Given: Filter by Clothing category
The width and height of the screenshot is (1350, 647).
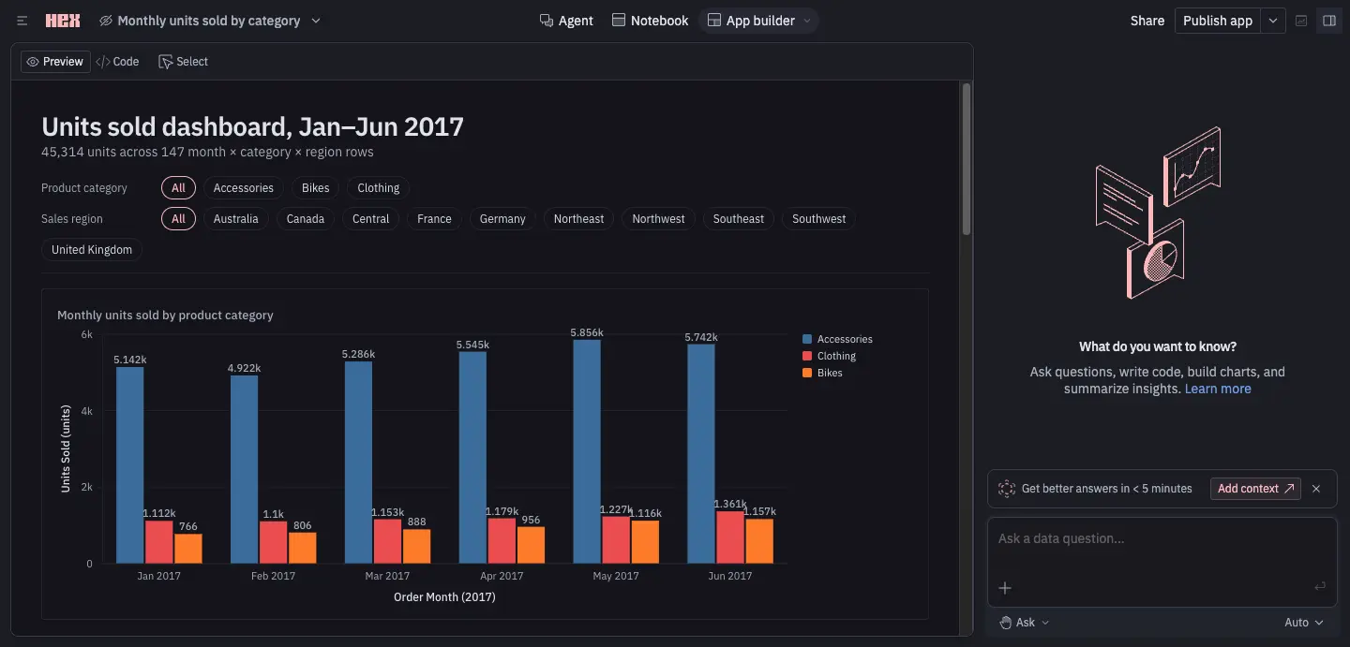Looking at the screenshot, I should tap(379, 188).
